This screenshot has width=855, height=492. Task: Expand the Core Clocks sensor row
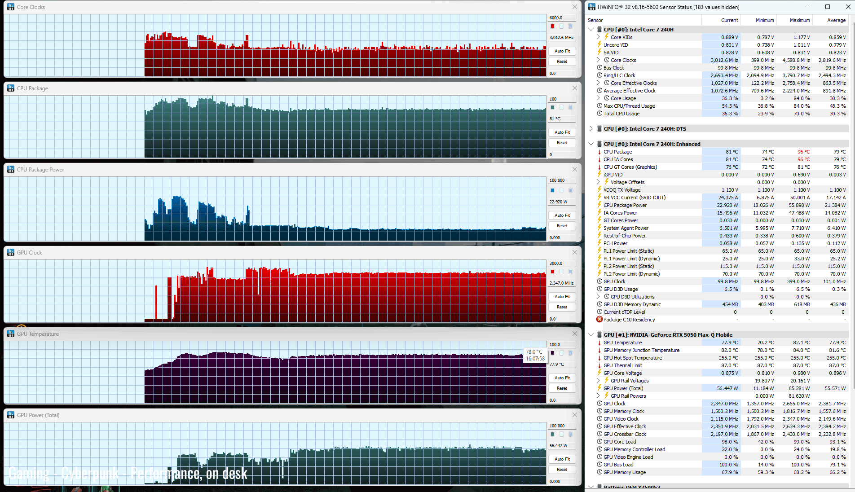[x=598, y=60]
